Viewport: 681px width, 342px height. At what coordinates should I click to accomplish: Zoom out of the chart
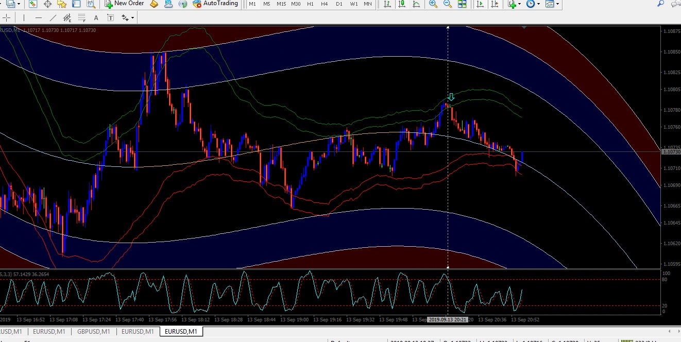coord(447,4)
